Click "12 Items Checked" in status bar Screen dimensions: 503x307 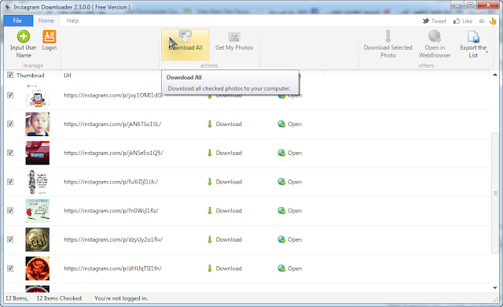click(x=59, y=298)
